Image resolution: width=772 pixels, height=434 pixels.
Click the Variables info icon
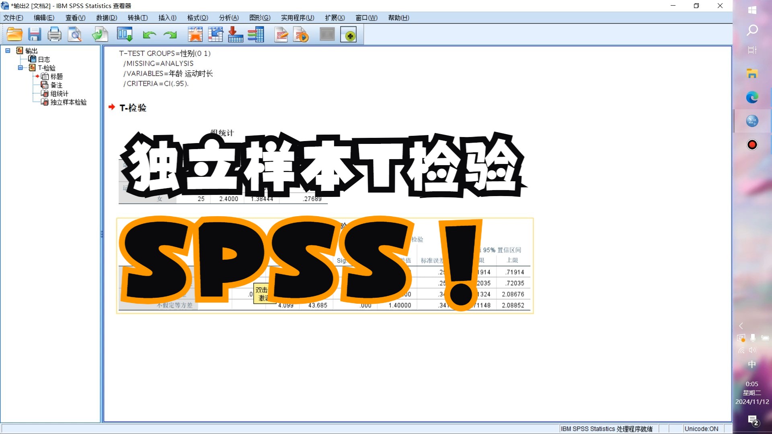[x=256, y=35]
